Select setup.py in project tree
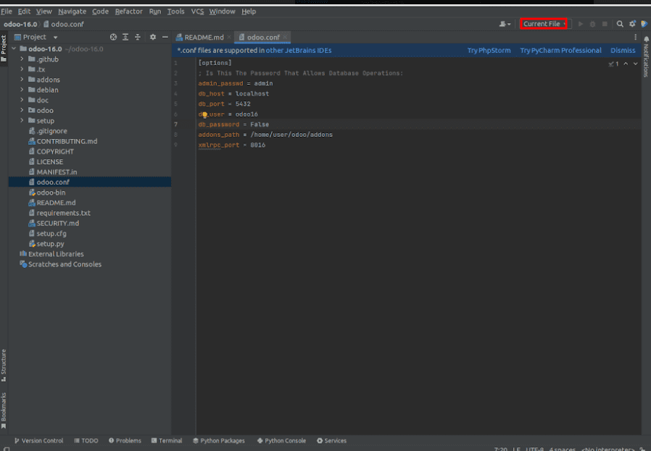This screenshot has width=651, height=451. (x=50, y=244)
